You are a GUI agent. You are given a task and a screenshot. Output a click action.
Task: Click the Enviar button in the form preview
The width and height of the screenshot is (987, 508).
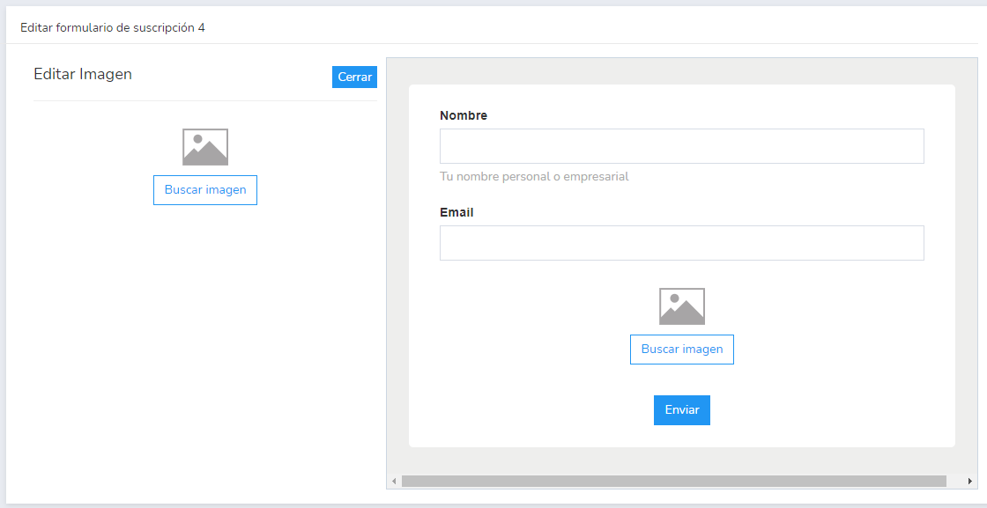[x=682, y=410]
